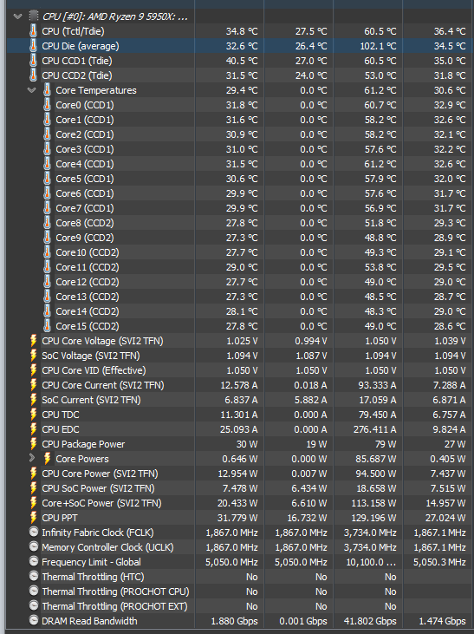This screenshot has height=634, width=474.
Task: Click thermometer icon of CPU CCD2 (Tdie)
Action: [34, 75]
